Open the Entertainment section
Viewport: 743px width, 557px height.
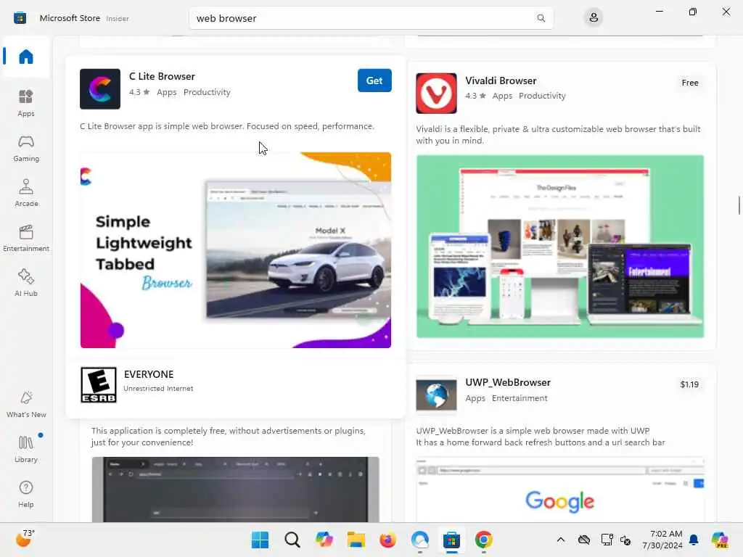pyautogui.click(x=26, y=238)
